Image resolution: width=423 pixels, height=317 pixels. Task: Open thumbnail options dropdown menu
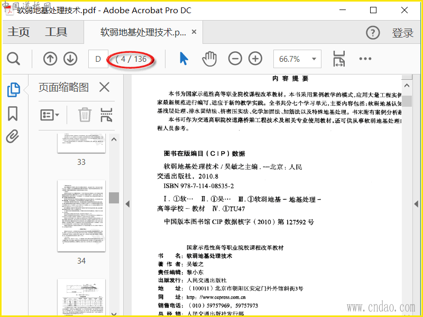coord(50,115)
